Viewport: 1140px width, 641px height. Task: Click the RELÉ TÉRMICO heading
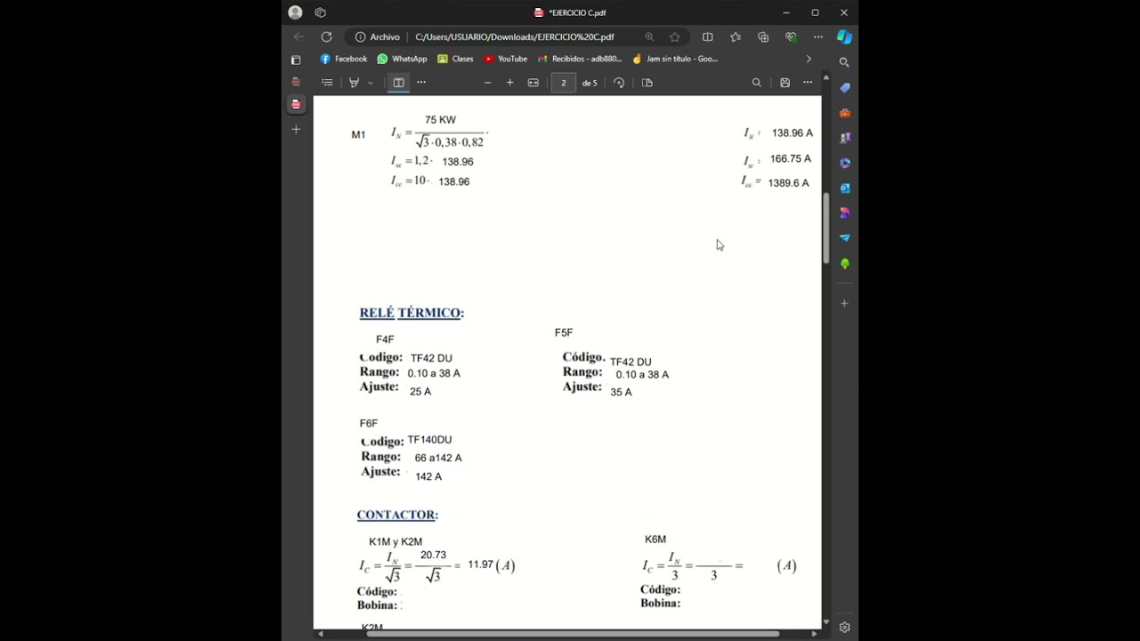[x=411, y=312]
